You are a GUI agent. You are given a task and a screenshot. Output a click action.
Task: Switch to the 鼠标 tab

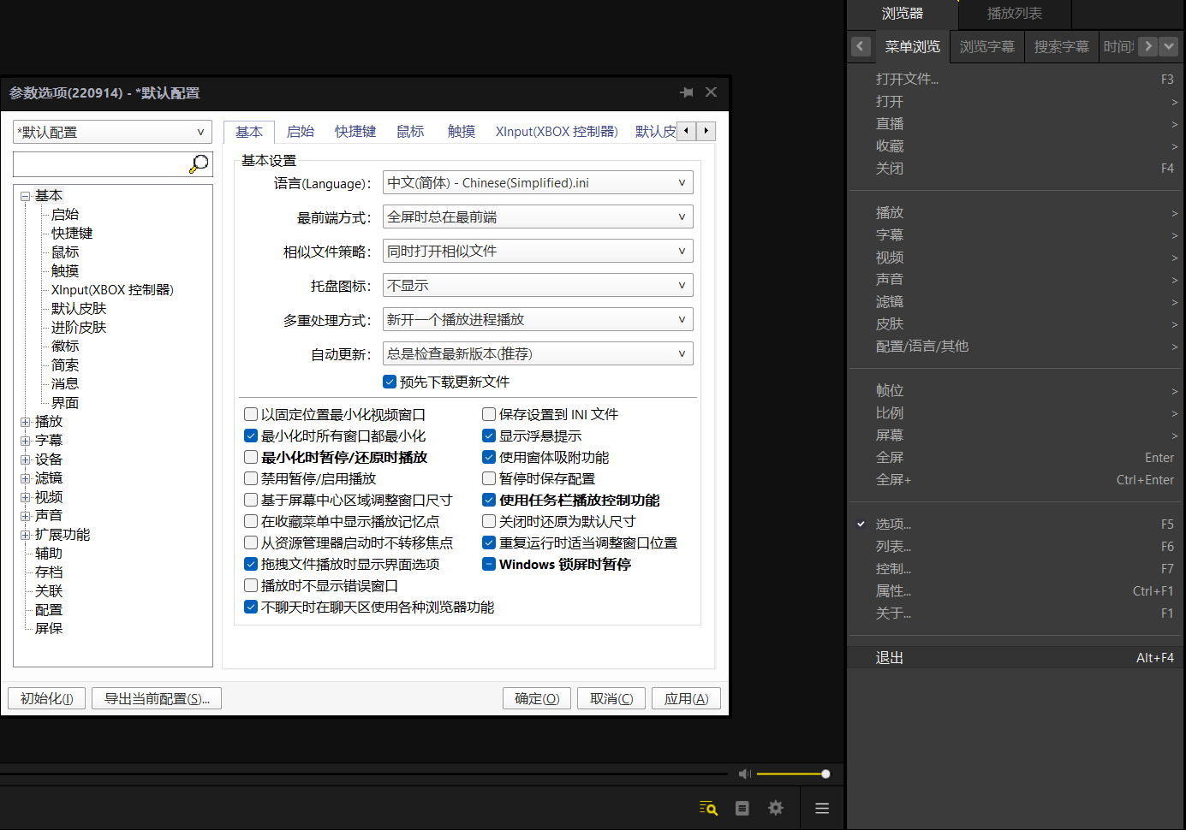pyautogui.click(x=410, y=132)
